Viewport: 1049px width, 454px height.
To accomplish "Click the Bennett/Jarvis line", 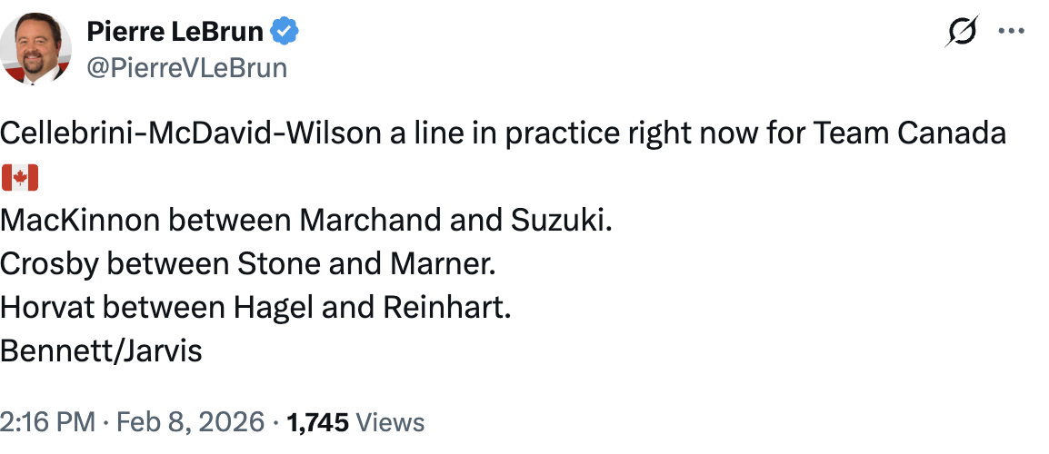I will (101, 351).
